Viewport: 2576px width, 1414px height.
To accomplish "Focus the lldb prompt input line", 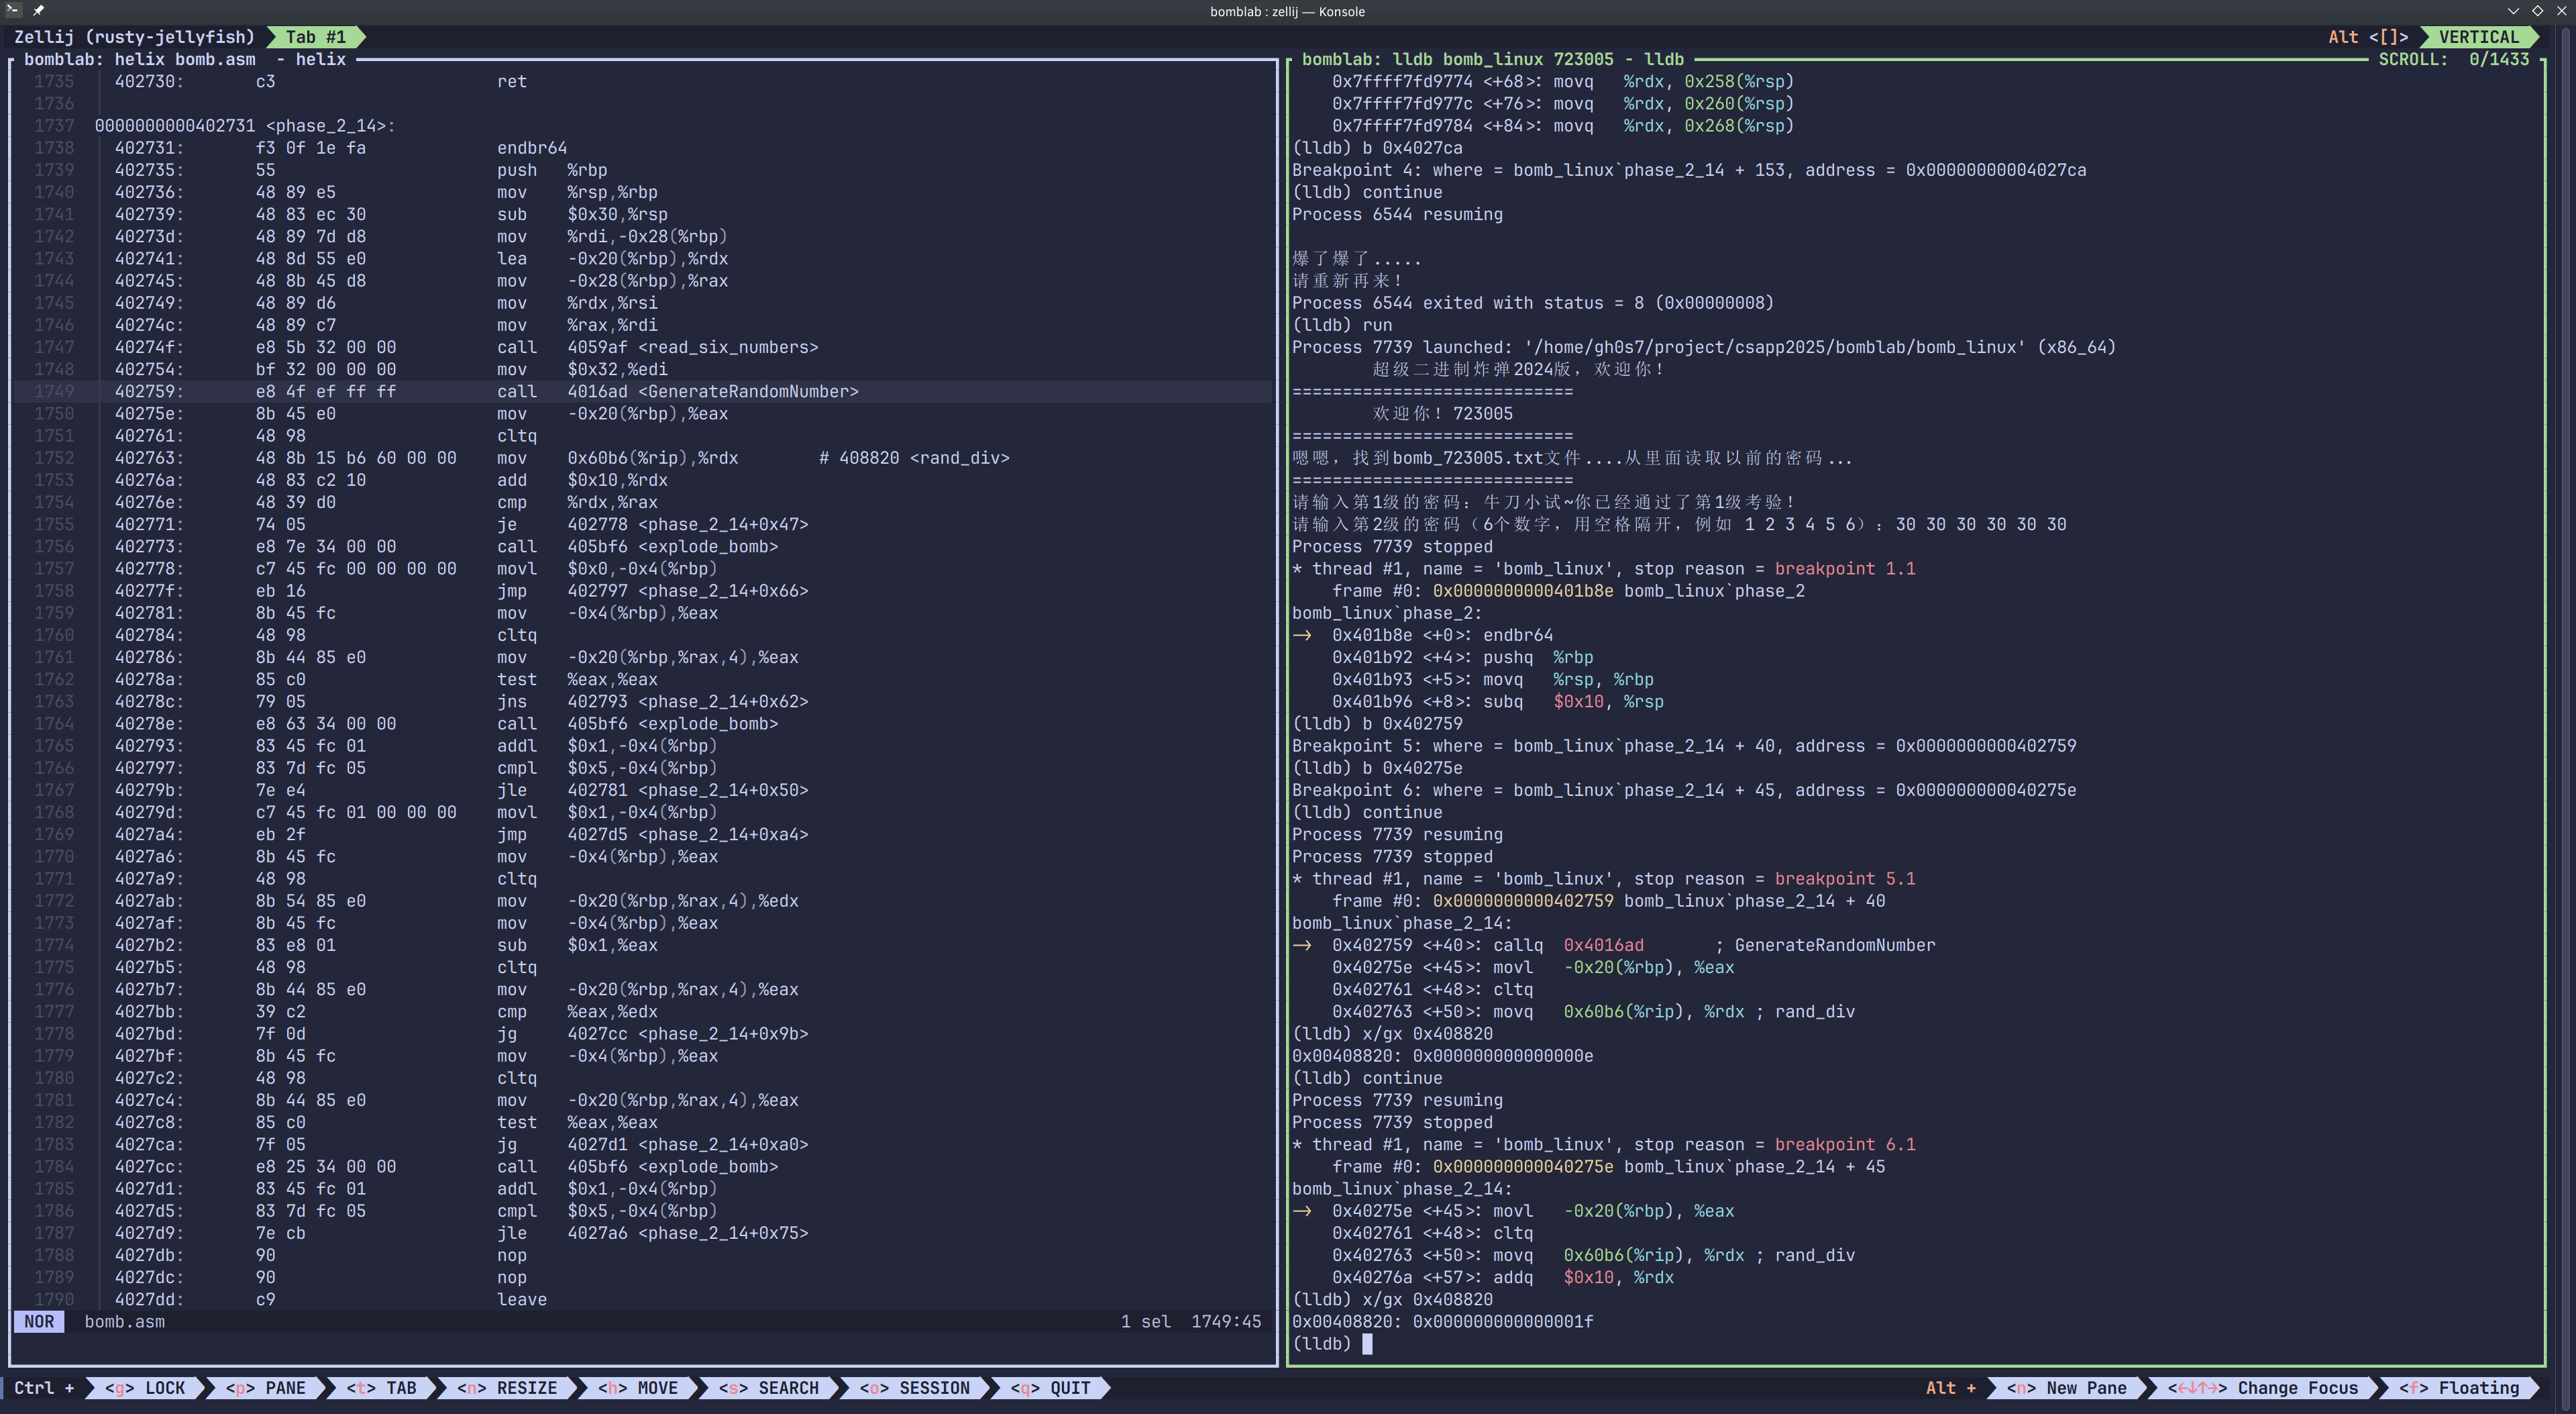I will point(1368,1344).
